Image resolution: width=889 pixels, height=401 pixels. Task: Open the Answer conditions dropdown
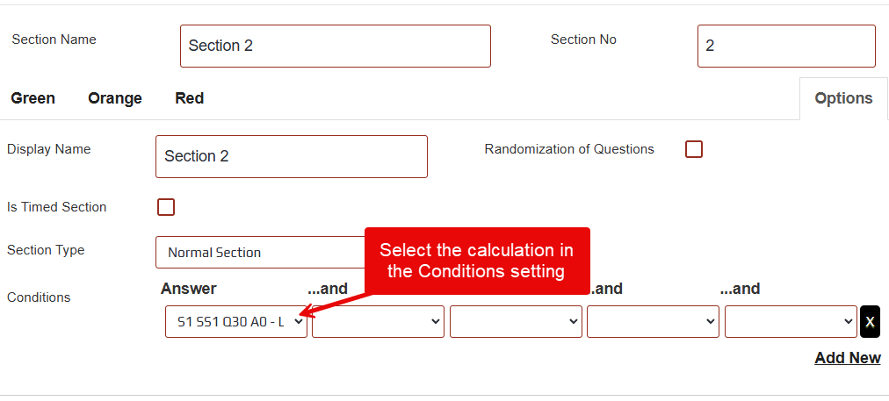pyautogui.click(x=236, y=322)
